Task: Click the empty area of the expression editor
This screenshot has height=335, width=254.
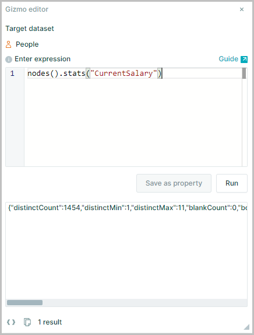Action: [133, 122]
